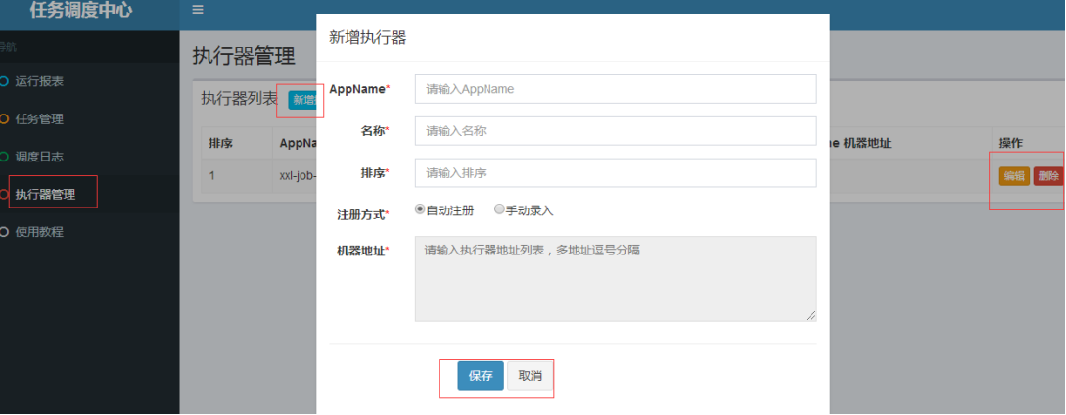
Task: Focus the AppName input field
Action: coord(616,89)
